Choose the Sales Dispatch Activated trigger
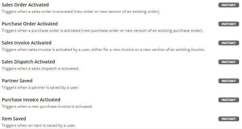The height and width of the screenshot is (129, 242). point(28,62)
